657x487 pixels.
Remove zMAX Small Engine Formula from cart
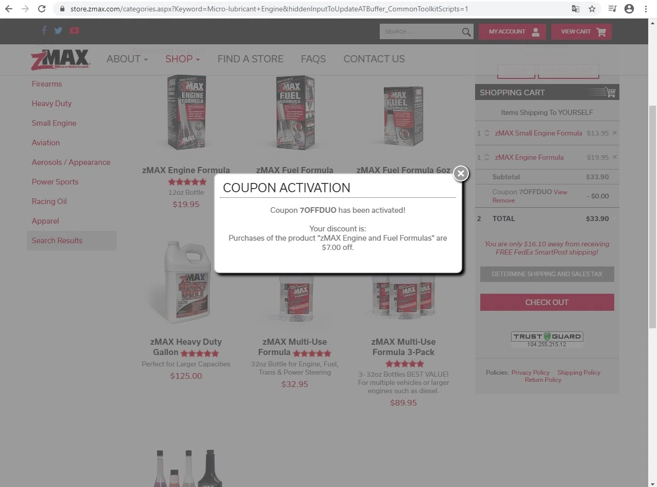coord(614,133)
